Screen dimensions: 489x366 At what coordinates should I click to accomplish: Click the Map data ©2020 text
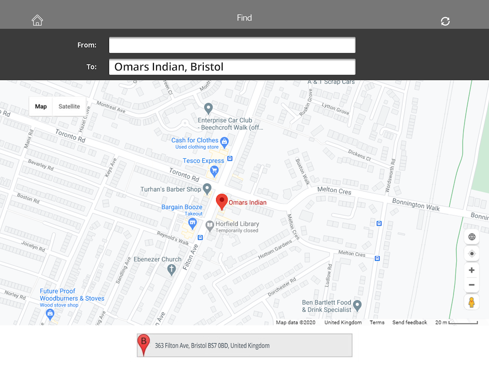pyautogui.click(x=296, y=323)
